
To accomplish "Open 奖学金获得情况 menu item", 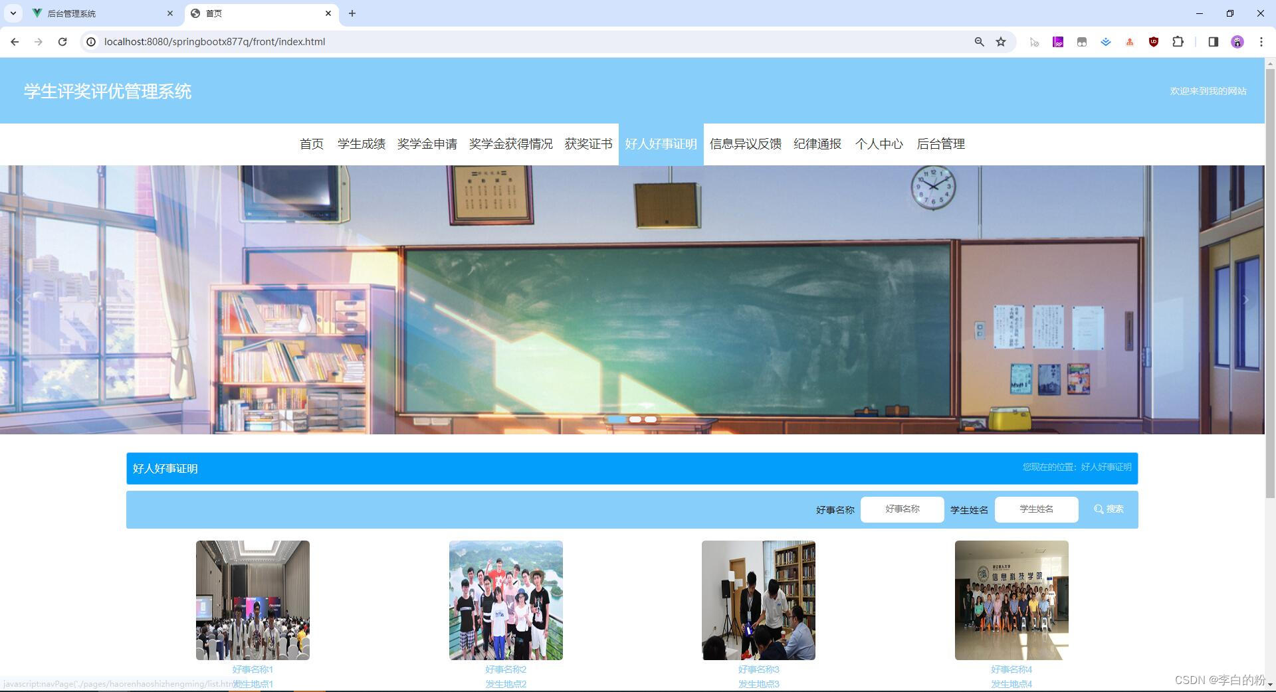I will (511, 144).
